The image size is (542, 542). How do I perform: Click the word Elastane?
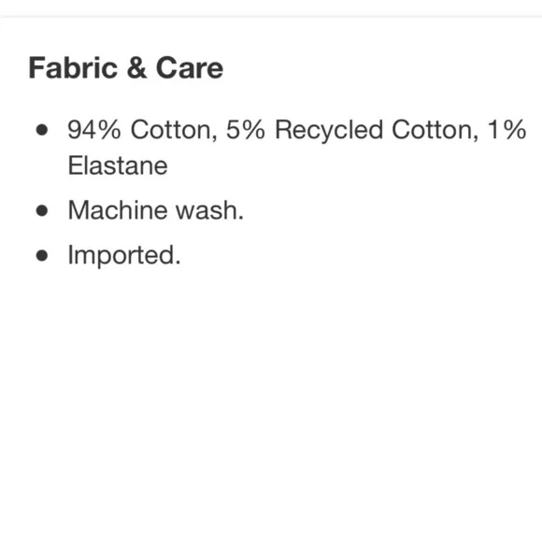[x=118, y=166]
